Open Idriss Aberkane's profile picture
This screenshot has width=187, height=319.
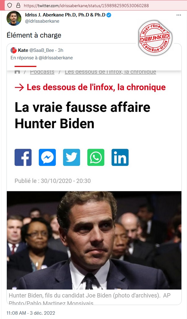[x=14, y=18]
